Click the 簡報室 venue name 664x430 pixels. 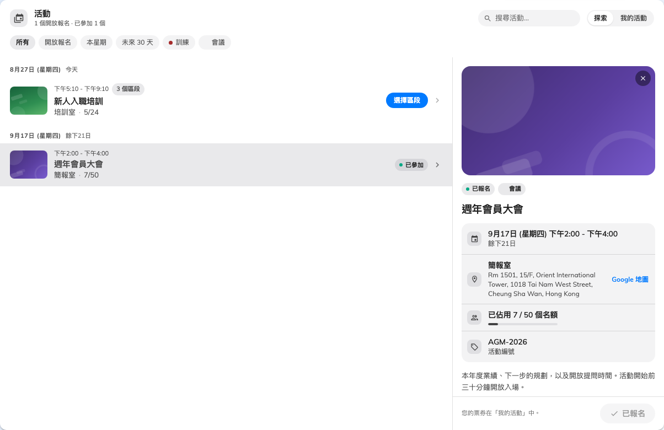pos(500,265)
